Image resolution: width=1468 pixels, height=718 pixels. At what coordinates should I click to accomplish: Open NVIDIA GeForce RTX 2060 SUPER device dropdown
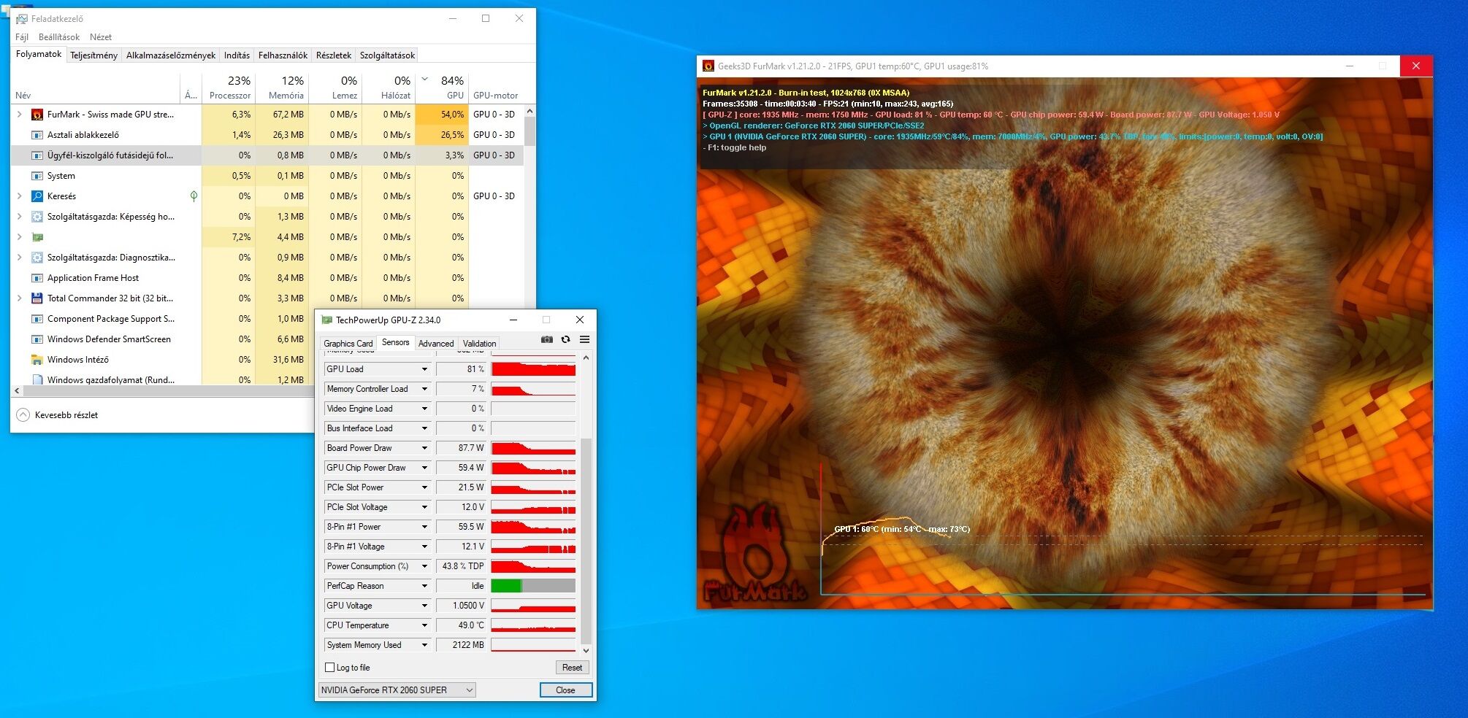(x=397, y=690)
